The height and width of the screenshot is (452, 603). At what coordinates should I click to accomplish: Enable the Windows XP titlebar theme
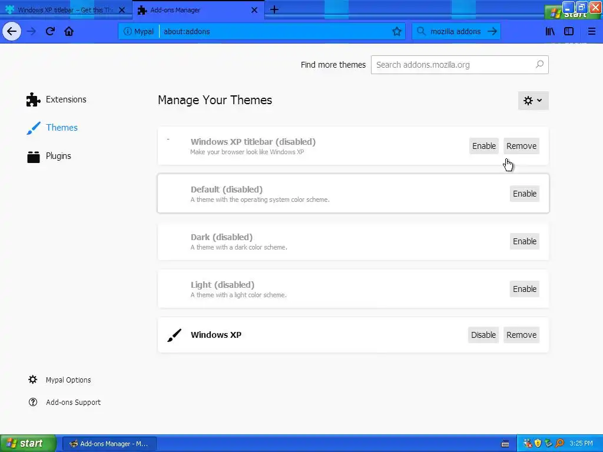[484, 146]
